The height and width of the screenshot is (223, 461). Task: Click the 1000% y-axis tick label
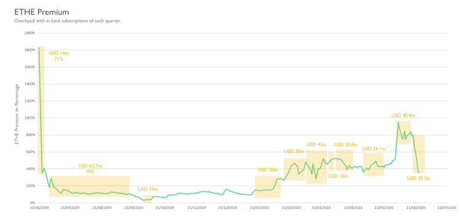point(30,118)
